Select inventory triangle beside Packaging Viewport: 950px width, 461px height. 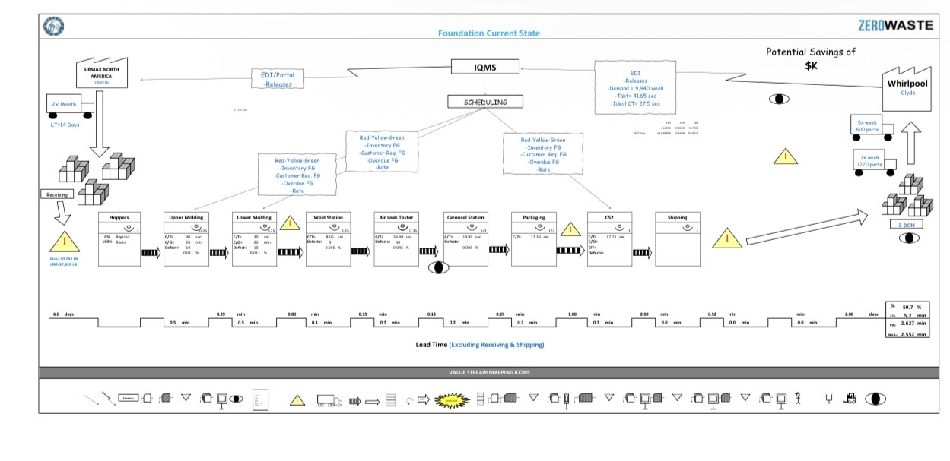tap(569, 230)
